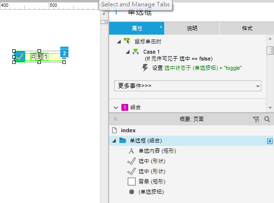274x203 pixels.
Task: Collapse the Case 1 node
Action: pos(128,52)
